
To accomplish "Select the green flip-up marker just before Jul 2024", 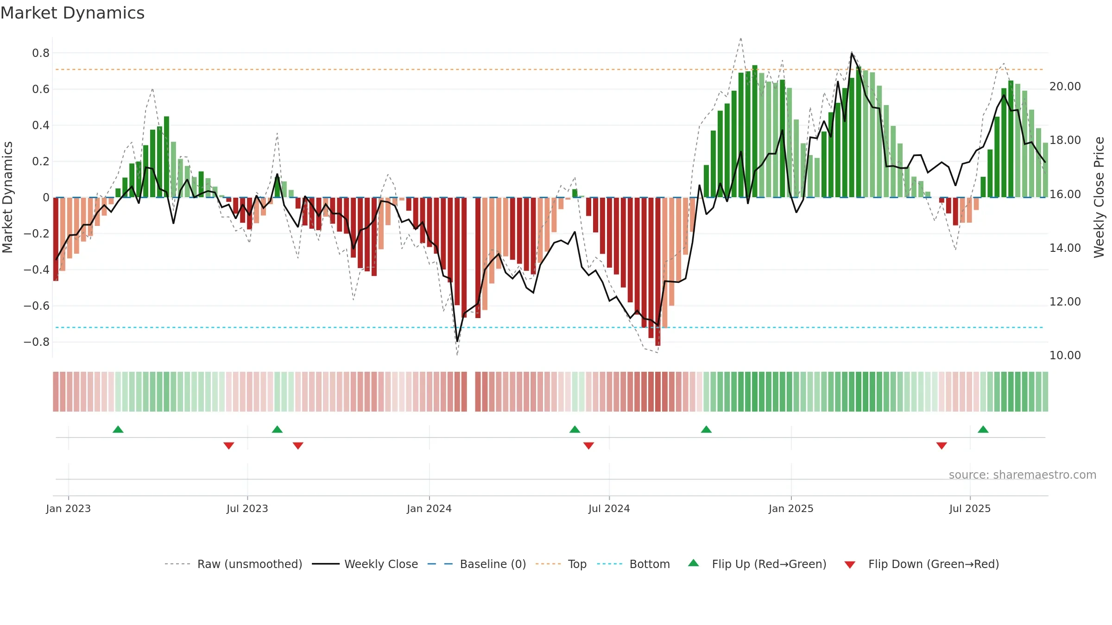I will pyautogui.click(x=575, y=429).
